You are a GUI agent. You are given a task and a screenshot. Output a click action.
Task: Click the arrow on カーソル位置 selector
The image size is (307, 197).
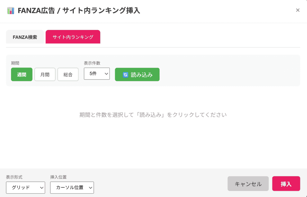click(x=90, y=188)
